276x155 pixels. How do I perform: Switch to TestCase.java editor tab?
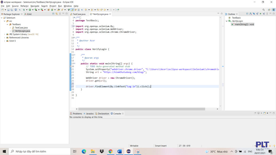coord(78,14)
